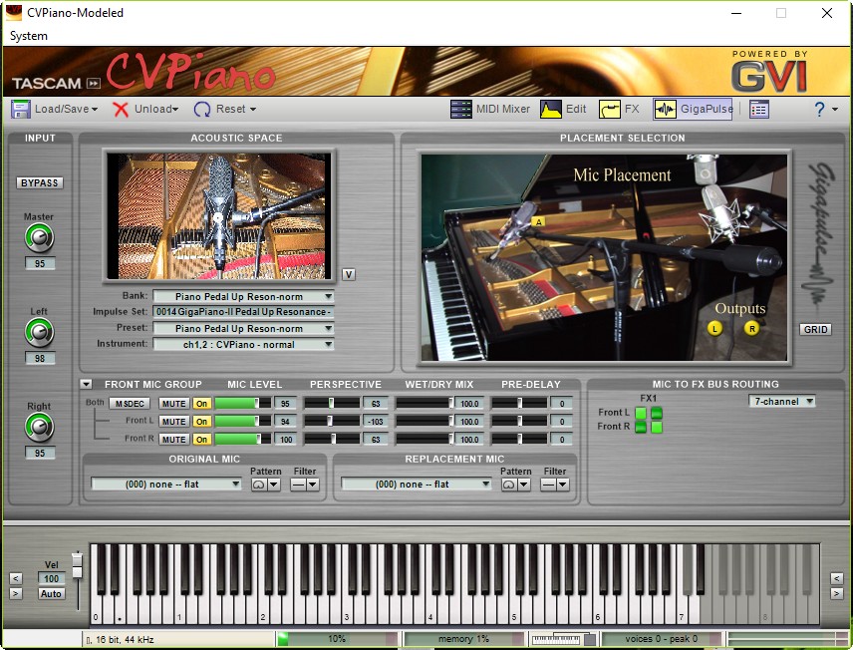Open the Replacement Mic model dropdown
The width and height of the screenshot is (853, 650).
point(417,484)
